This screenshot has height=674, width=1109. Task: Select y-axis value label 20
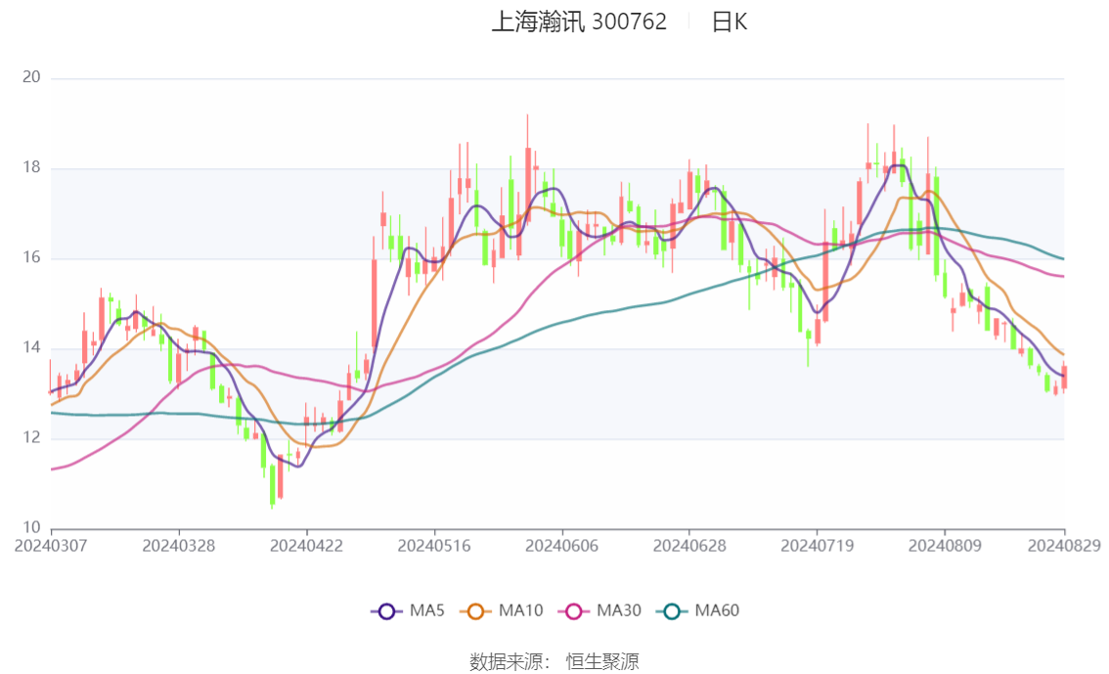click(x=31, y=77)
